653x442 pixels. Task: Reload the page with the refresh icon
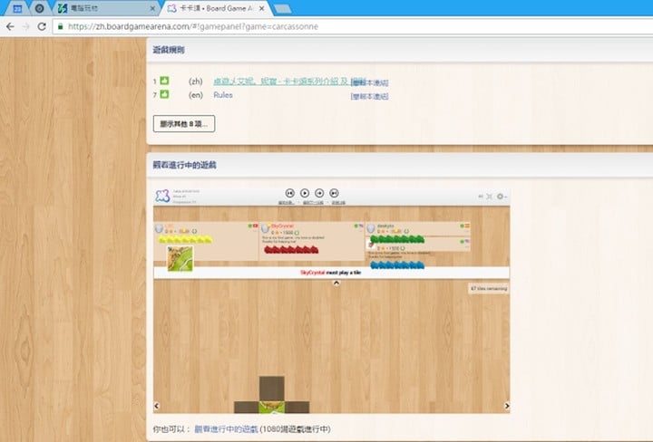click(x=42, y=26)
